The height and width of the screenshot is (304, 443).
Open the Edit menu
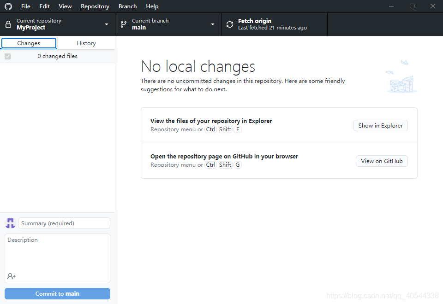click(x=44, y=6)
